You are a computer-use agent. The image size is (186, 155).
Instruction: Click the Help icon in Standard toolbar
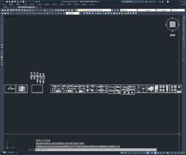(x=72, y=10)
